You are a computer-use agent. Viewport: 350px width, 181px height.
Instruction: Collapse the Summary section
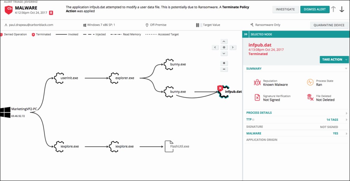346,69
